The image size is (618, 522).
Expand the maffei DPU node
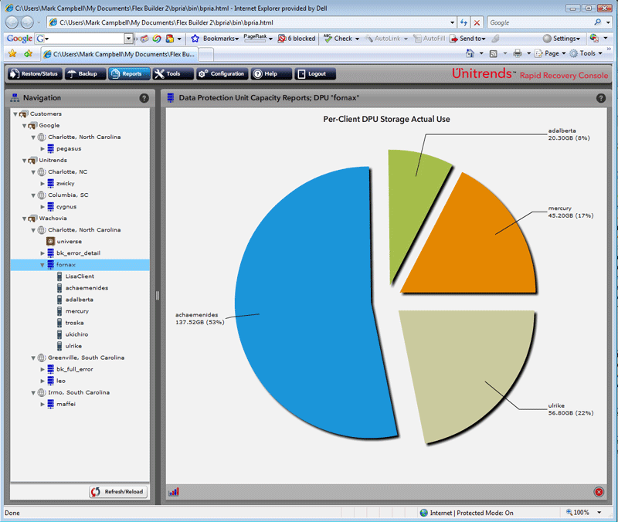(x=42, y=404)
